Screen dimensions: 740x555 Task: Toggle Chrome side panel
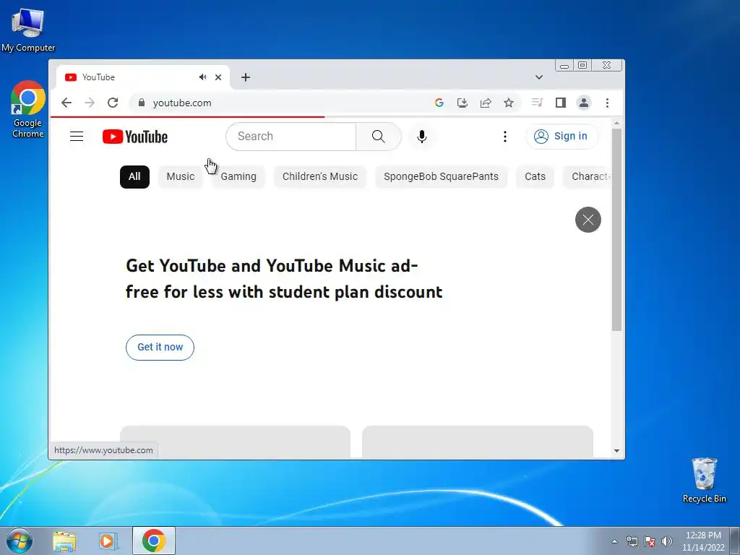560,103
